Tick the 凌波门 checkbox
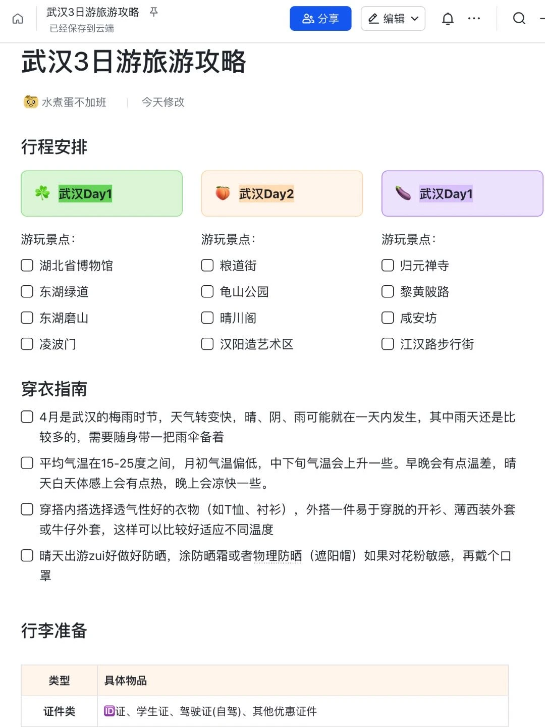Image resolution: width=545 pixels, height=727 pixels. click(27, 344)
